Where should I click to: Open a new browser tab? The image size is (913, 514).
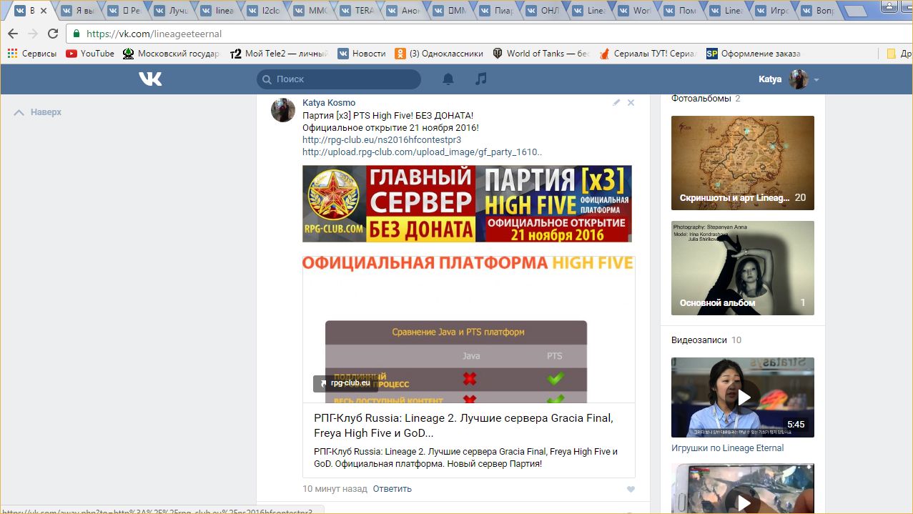[855, 11]
